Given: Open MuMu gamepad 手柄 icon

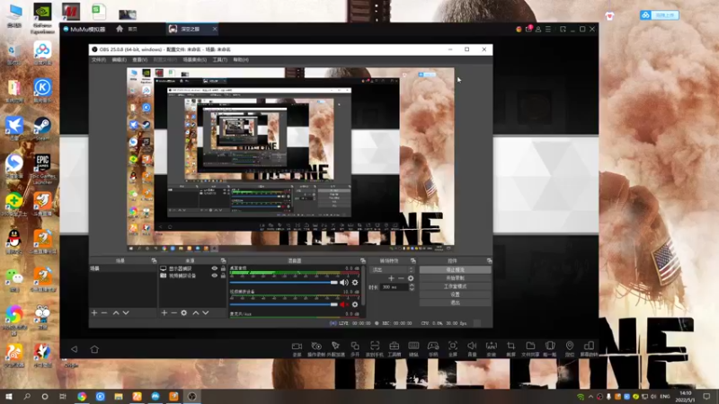Looking at the screenshot, I should click(433, 348).
